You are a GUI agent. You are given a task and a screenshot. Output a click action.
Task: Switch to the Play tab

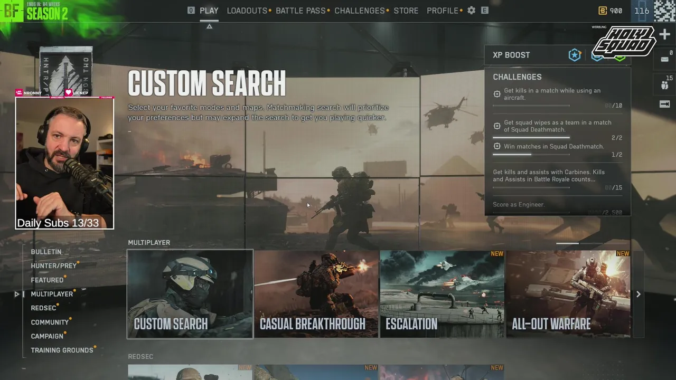pos(209,11)
